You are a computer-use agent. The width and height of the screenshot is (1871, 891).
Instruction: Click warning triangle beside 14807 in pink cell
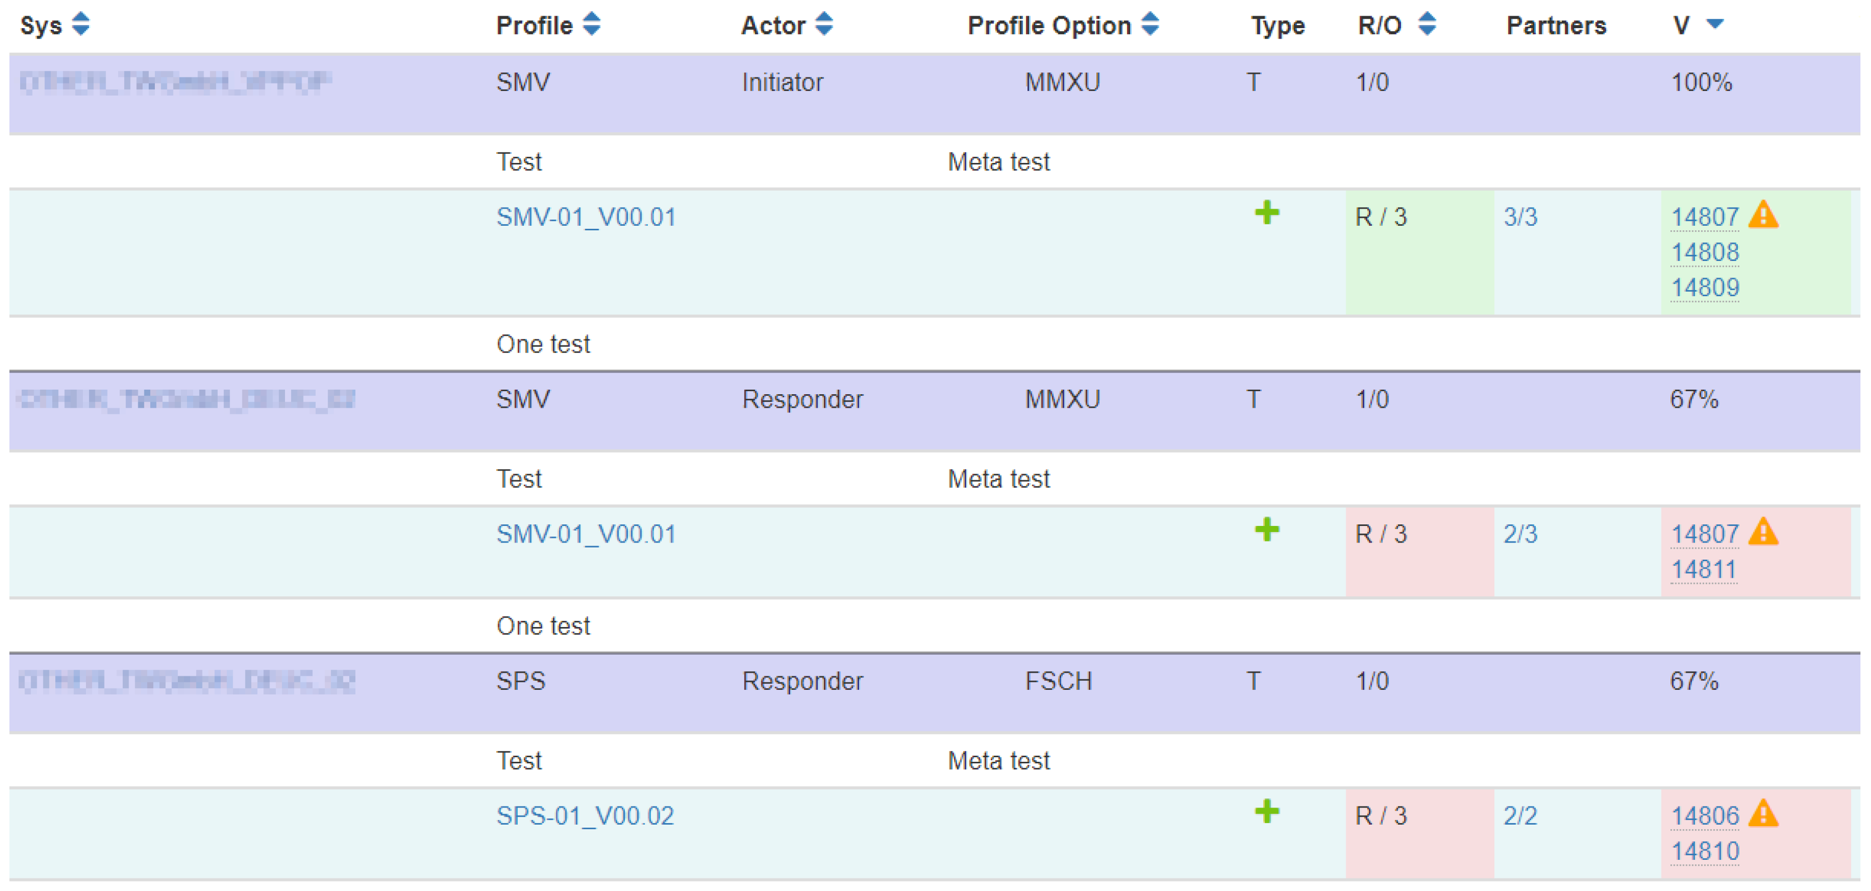1763,532
